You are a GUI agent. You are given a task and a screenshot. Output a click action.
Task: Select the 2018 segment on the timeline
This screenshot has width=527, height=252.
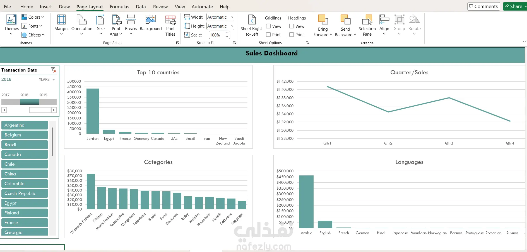[x=29, y=102]
